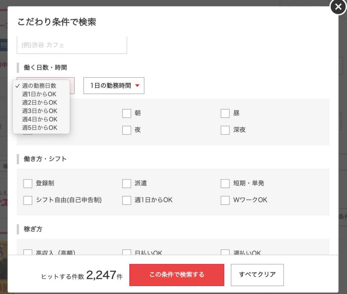Screen dimensions: 347x294
Task: Toggle the 深夜 checkbox
Action: coord(225,130)
